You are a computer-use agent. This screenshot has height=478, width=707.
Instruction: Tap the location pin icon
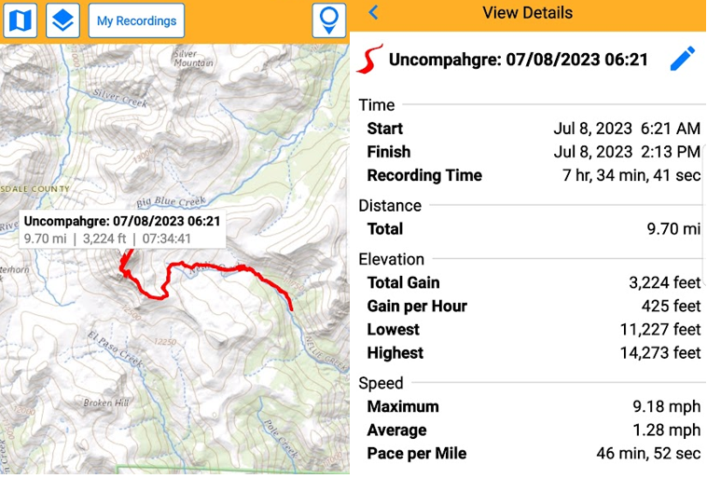point(327,20)
